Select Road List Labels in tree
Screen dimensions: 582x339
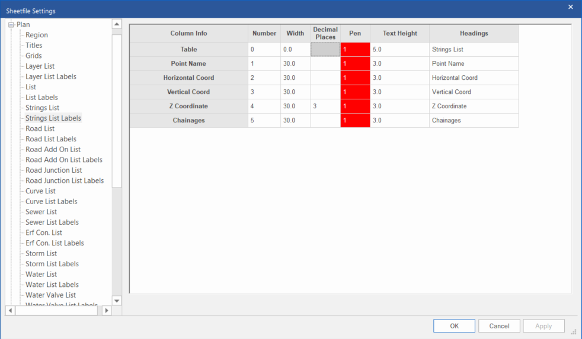(x=50, y=139)
